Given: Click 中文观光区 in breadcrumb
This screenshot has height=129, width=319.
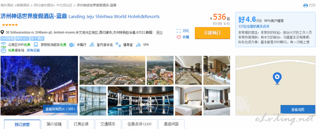Looking at the screenshot, I should pos(64,5).
